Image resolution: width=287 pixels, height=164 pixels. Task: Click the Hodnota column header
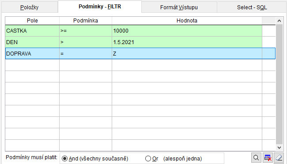[187, 21]
